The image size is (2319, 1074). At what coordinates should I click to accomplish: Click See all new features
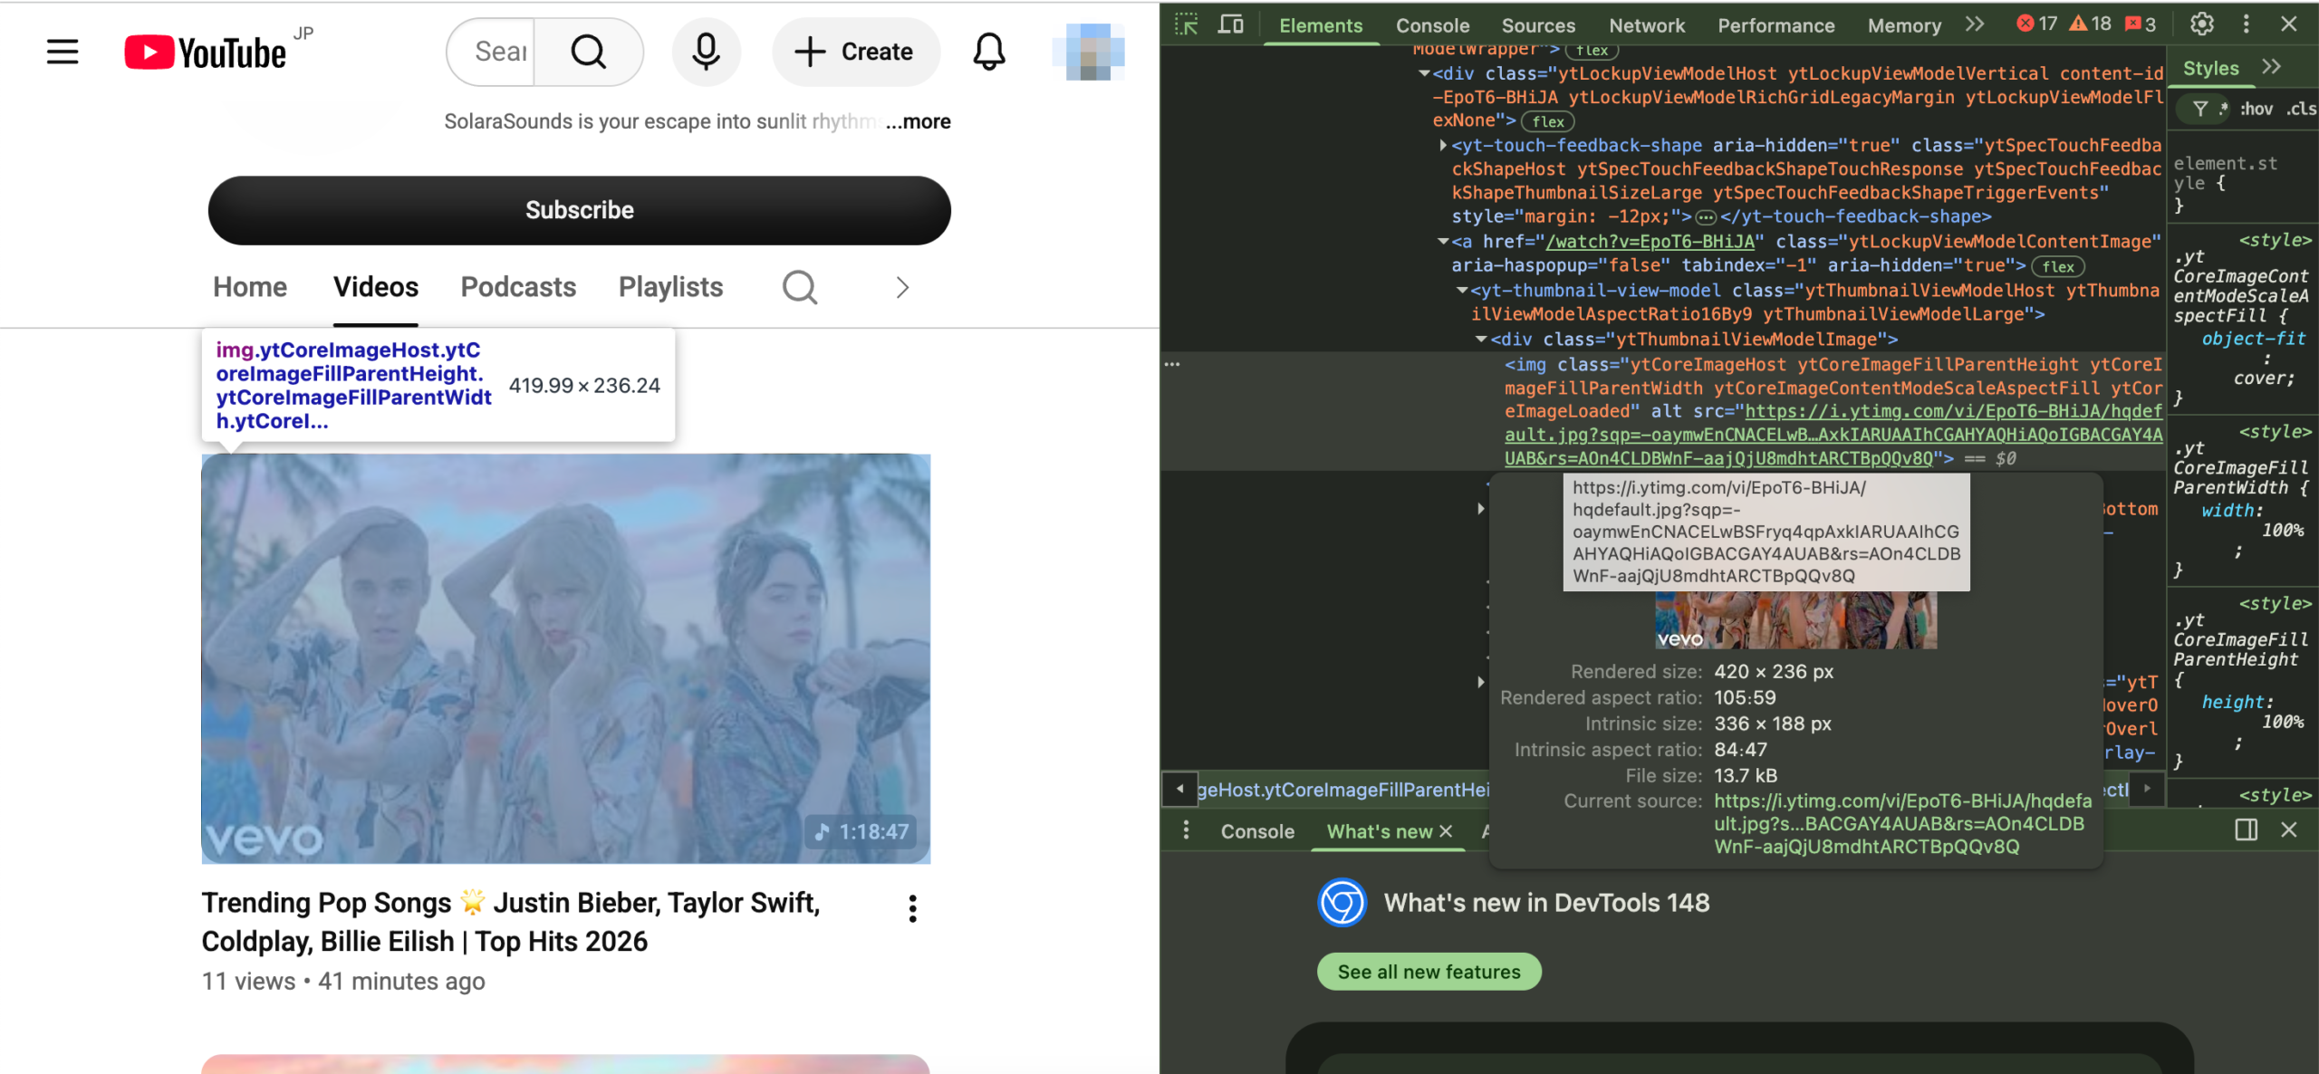tap(1429, 972)
